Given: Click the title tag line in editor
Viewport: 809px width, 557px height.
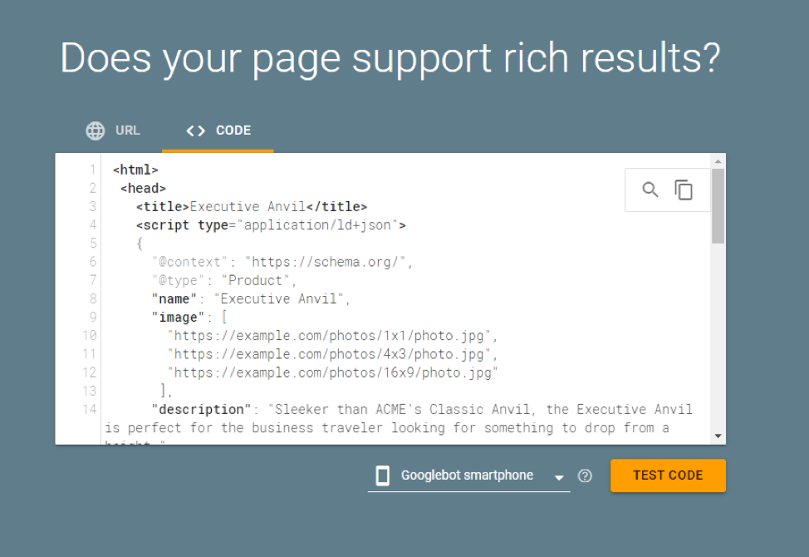Looking at the screenshot, I should pos(252,207).
